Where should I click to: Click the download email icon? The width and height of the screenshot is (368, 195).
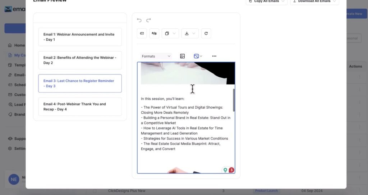click(x=187, y=33)
